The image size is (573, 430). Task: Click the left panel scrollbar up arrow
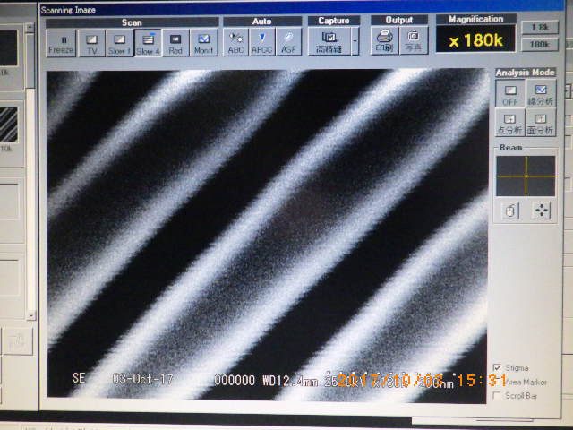click(30, 28)
